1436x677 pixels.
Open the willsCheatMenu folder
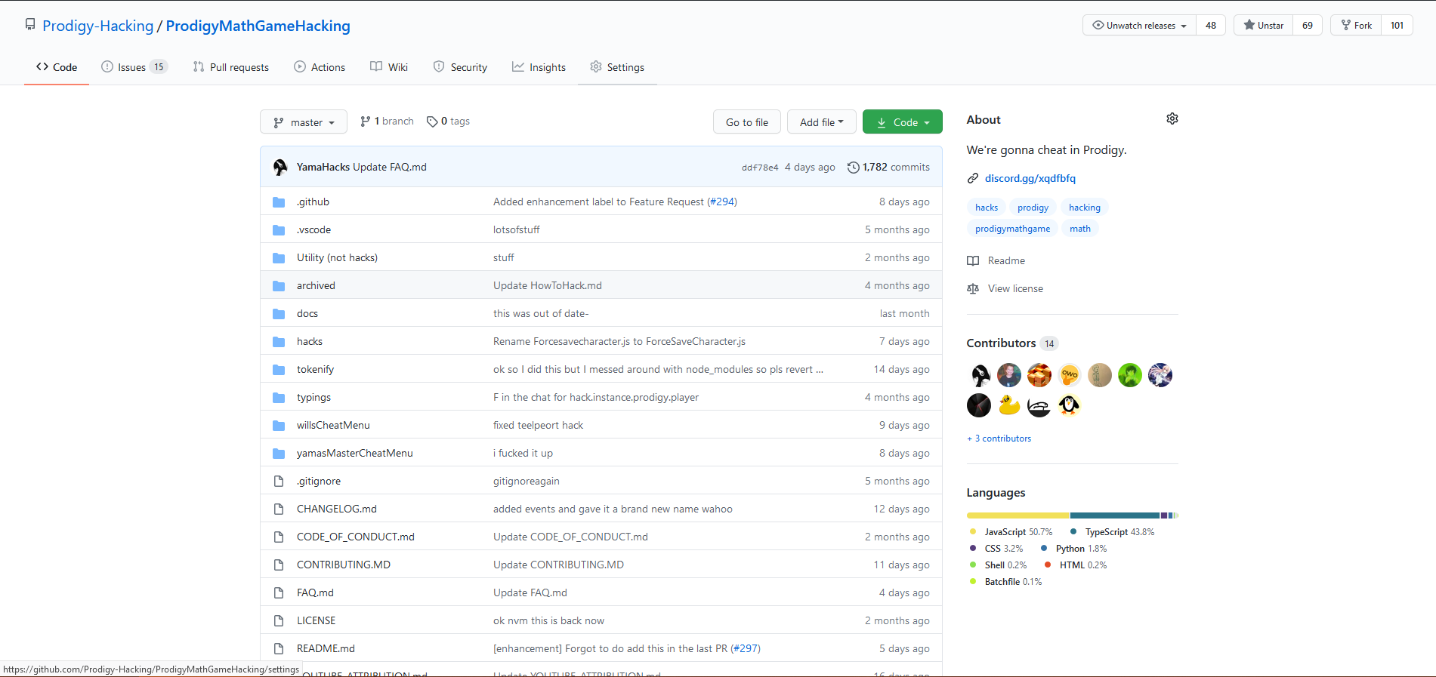[333, 425]
